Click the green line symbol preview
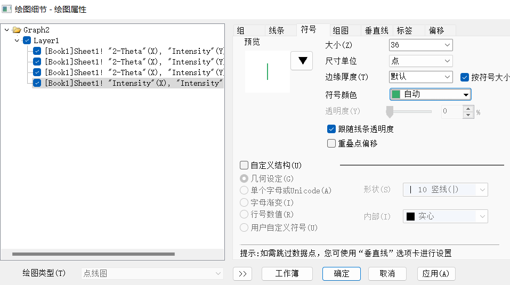 click(x=268, y=71)
